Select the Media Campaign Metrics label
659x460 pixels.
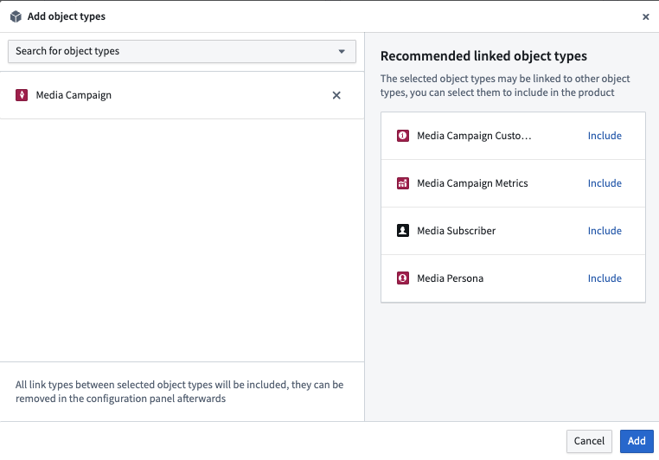click(x=472, y=183)
